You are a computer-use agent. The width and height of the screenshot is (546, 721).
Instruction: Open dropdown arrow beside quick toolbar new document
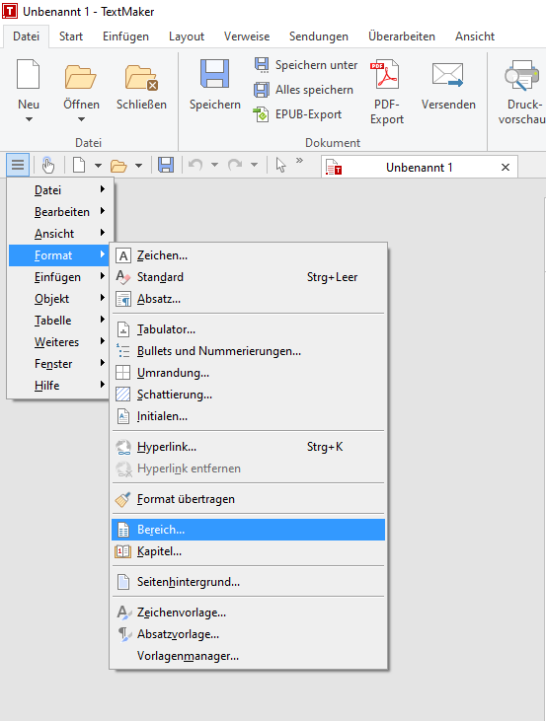(x=98, y=165)
